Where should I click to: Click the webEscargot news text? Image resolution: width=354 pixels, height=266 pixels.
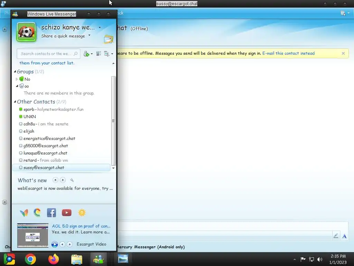65,188
